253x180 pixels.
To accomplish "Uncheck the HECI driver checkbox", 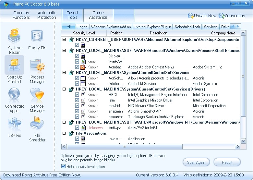I will (x=77, y=95).
